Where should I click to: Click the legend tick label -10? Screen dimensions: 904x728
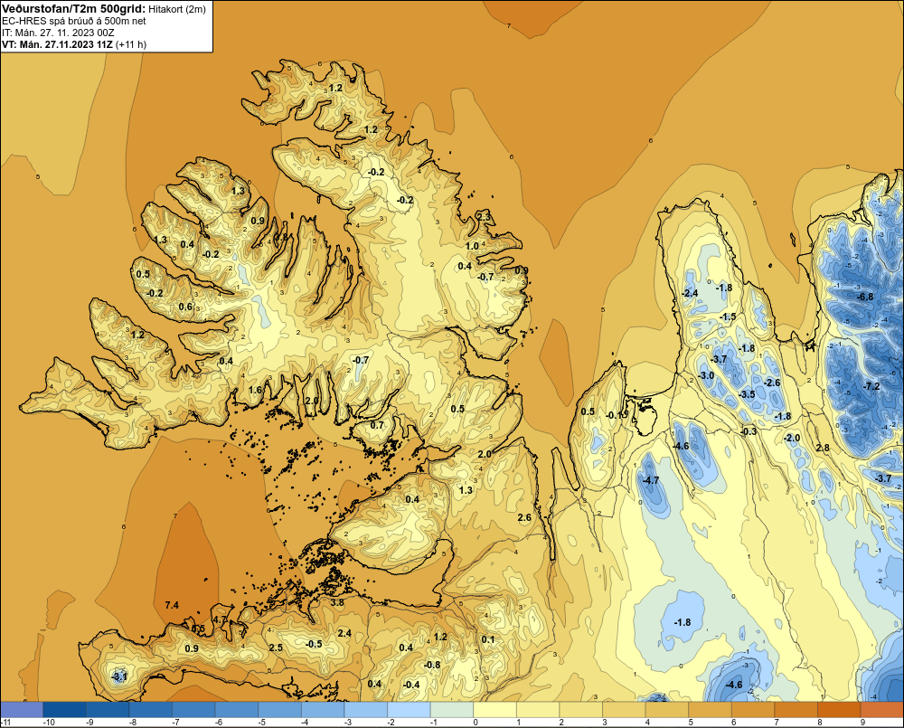point(49,723)
